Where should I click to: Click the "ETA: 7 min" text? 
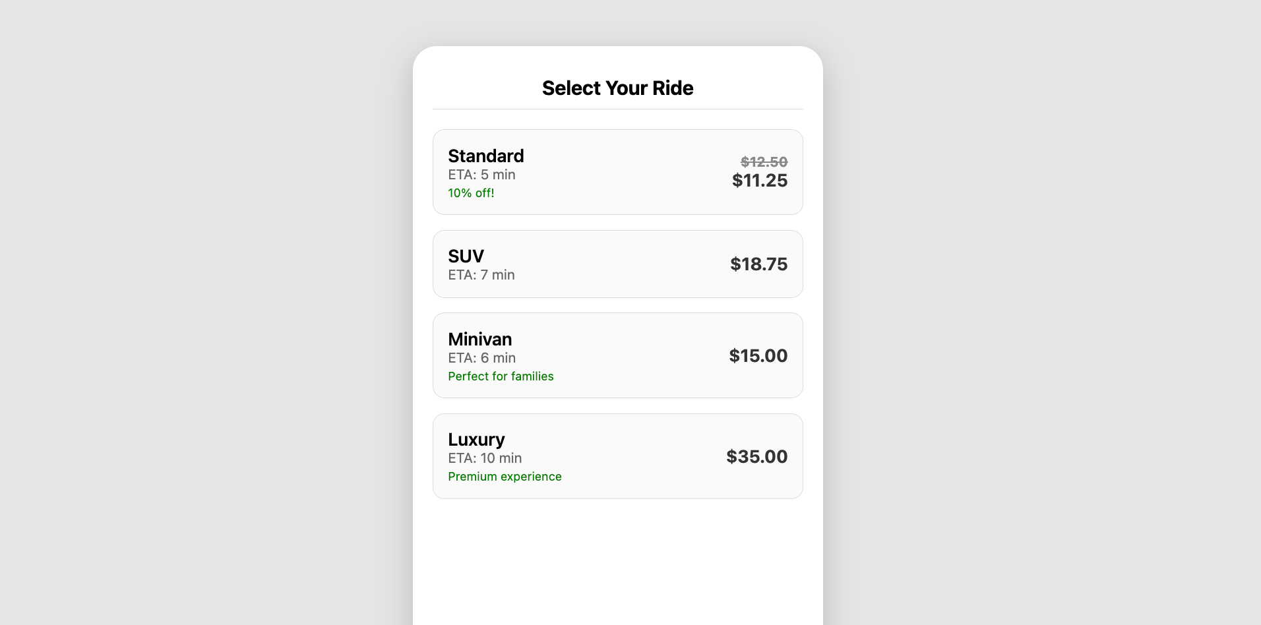[x=481, y=275]
